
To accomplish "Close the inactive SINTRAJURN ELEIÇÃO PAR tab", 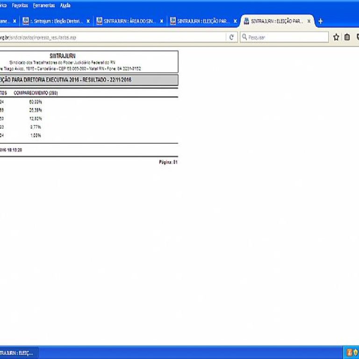I will pos(235,21).
